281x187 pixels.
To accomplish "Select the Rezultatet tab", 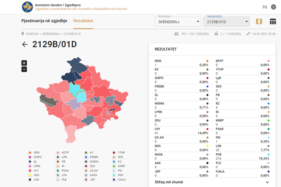I will tap(83, 21).
